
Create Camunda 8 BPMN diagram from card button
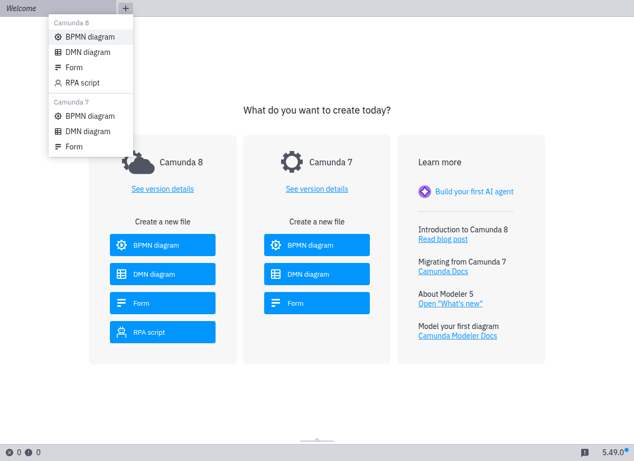point(163,245)
